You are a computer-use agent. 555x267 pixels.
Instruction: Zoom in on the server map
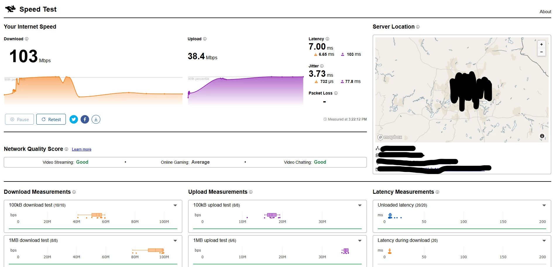click(542, 44)
